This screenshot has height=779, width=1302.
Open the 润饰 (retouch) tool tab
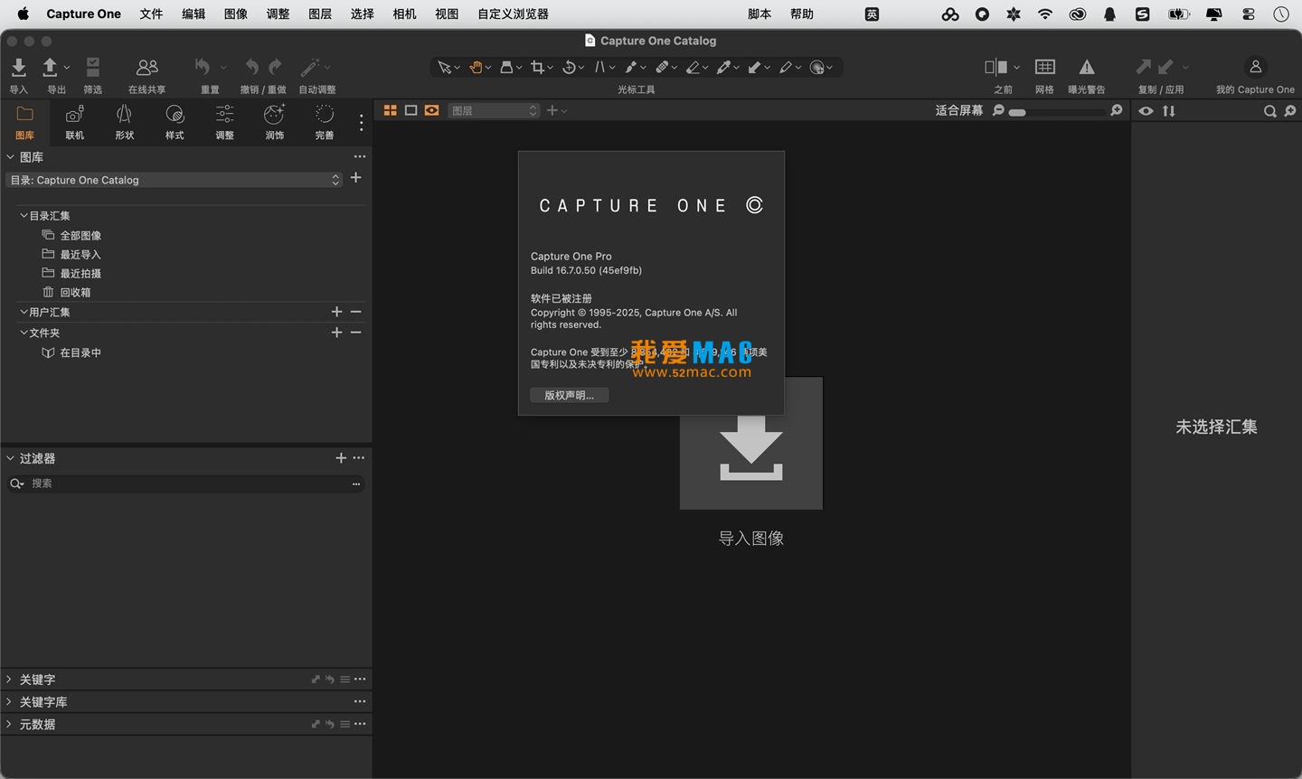pos(274,120)
